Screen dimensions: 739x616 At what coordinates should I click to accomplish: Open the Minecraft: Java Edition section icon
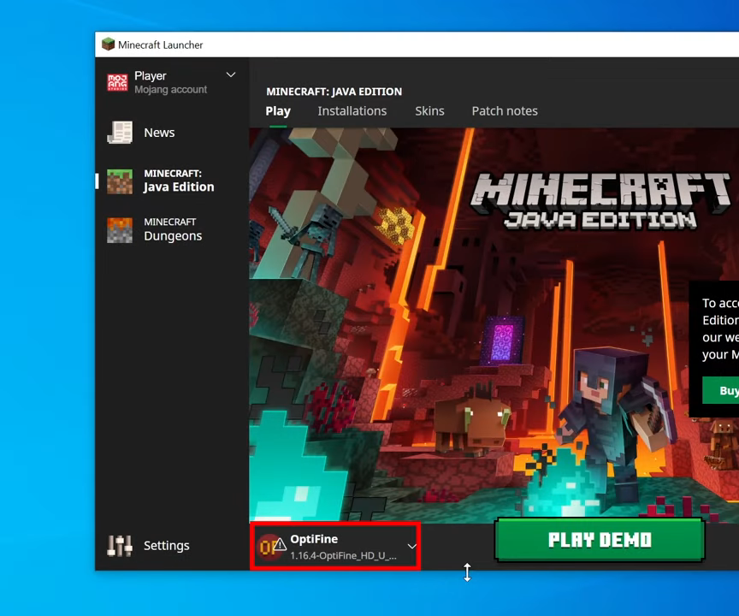click(x=119, y=181)
